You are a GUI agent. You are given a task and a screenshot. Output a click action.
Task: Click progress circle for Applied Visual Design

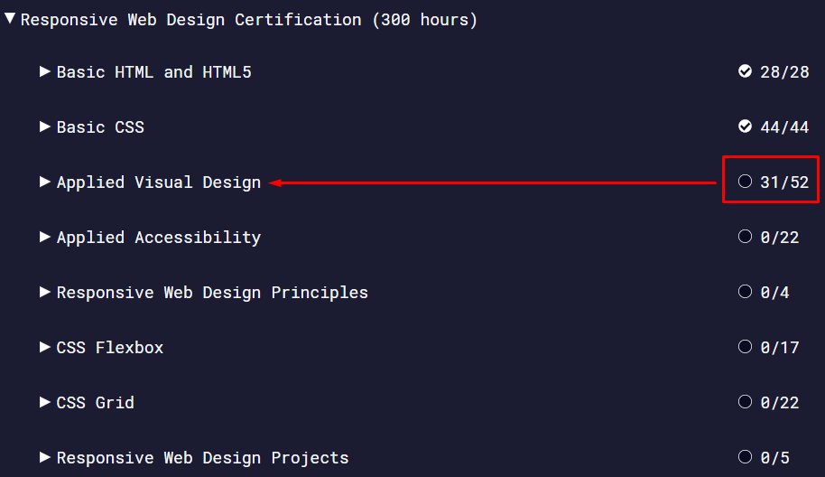tap(745, 181)
